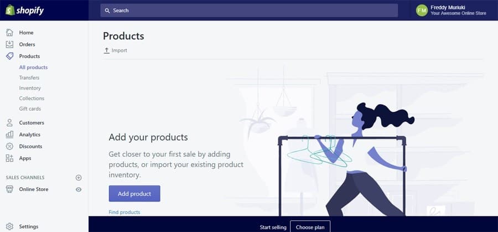Click the Products tag icon
498x232 pixels.
point(9,56)
